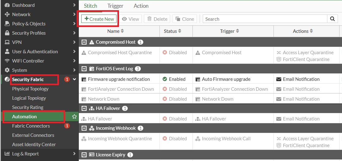Switch to the Stitch tab

pos(91,6)
